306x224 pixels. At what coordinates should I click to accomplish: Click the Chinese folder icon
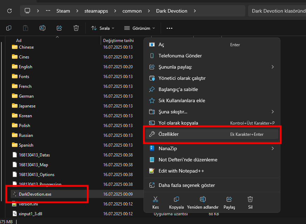pyautogui.click(x=15, y=47)
